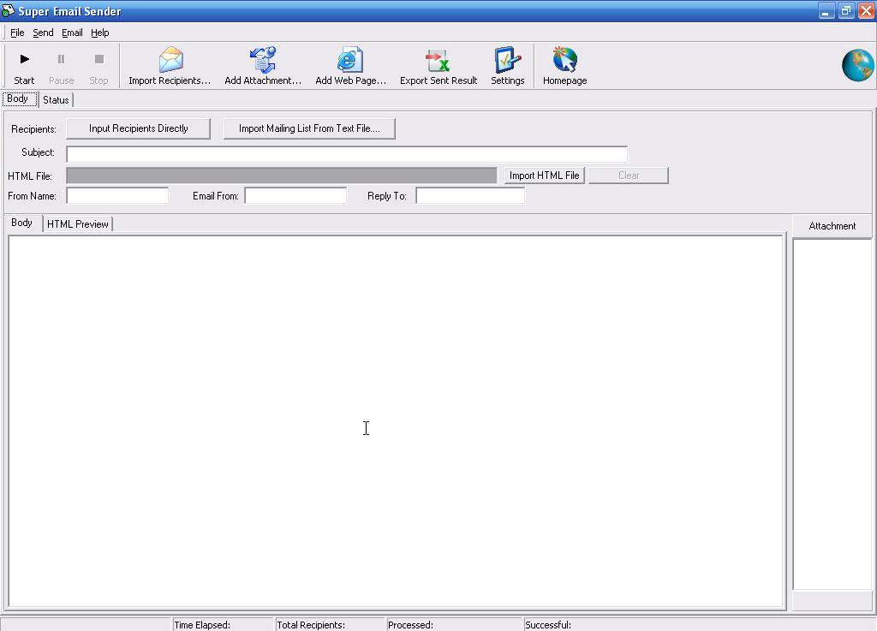Open the Send menu

pyautogui.click(x=42, y=33)
